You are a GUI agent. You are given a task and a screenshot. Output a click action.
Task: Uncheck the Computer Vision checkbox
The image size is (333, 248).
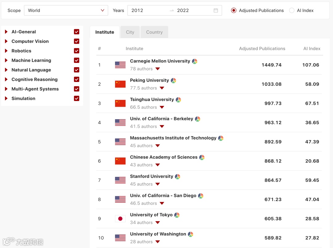(76, 41)
